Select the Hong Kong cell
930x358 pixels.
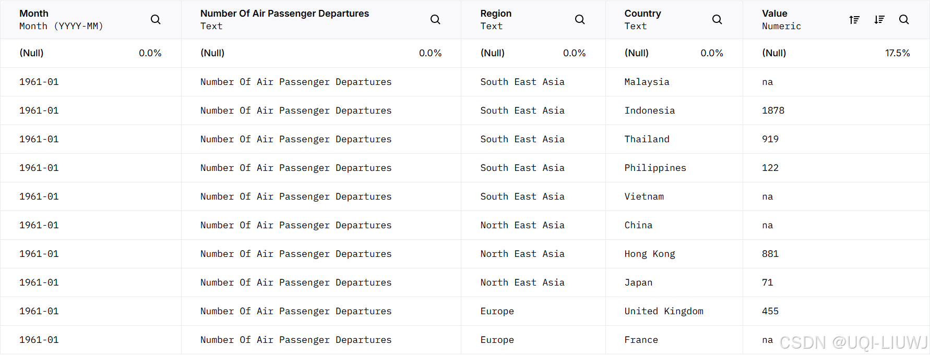coord(650,254)
